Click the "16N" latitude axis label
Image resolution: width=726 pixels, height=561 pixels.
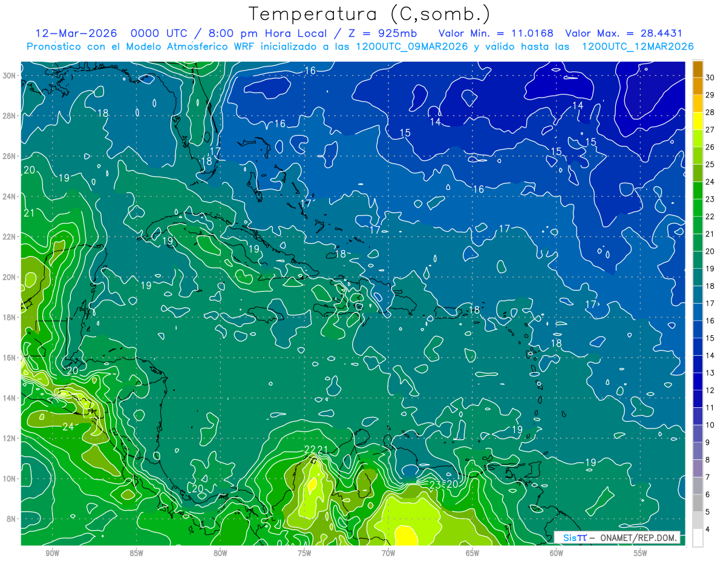click(9, 358)
